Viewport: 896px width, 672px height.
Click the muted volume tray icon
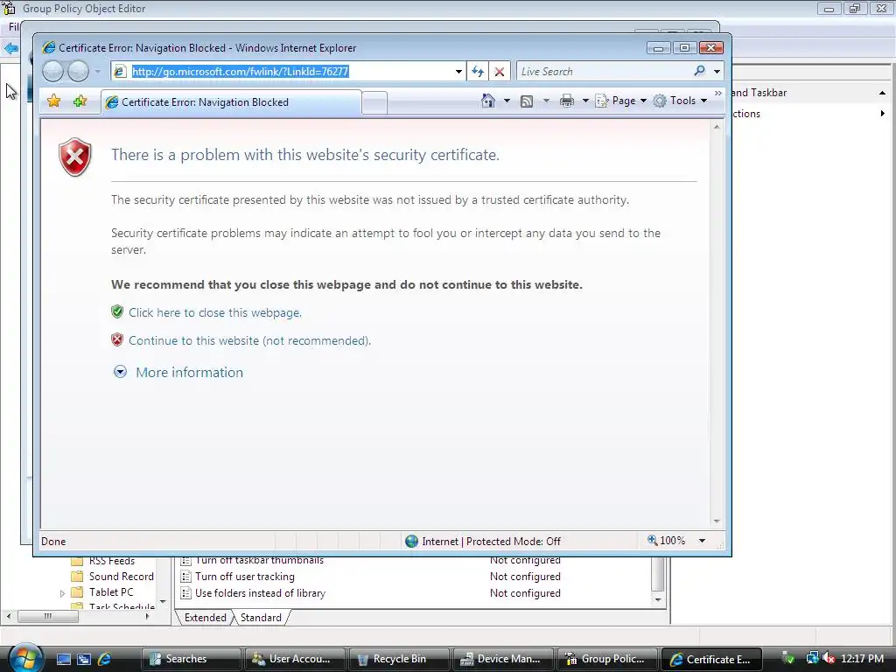829,658
